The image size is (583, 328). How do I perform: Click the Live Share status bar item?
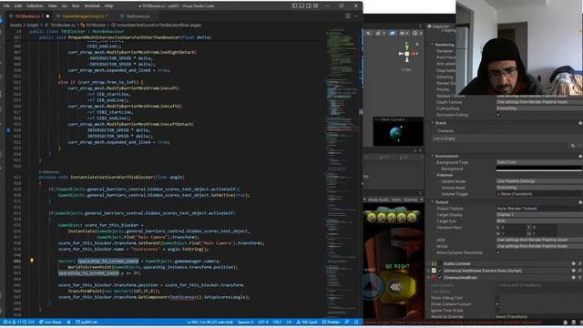[50, 322]
